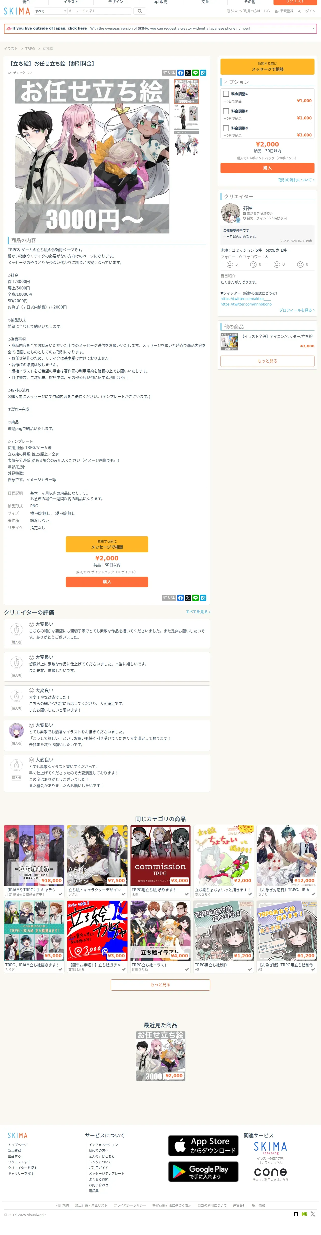Viewport: 321px width, 1235px height.
Task: Select the first product thumbnail beside the main image
Action: pyautogui.click(x=186, y=92)
